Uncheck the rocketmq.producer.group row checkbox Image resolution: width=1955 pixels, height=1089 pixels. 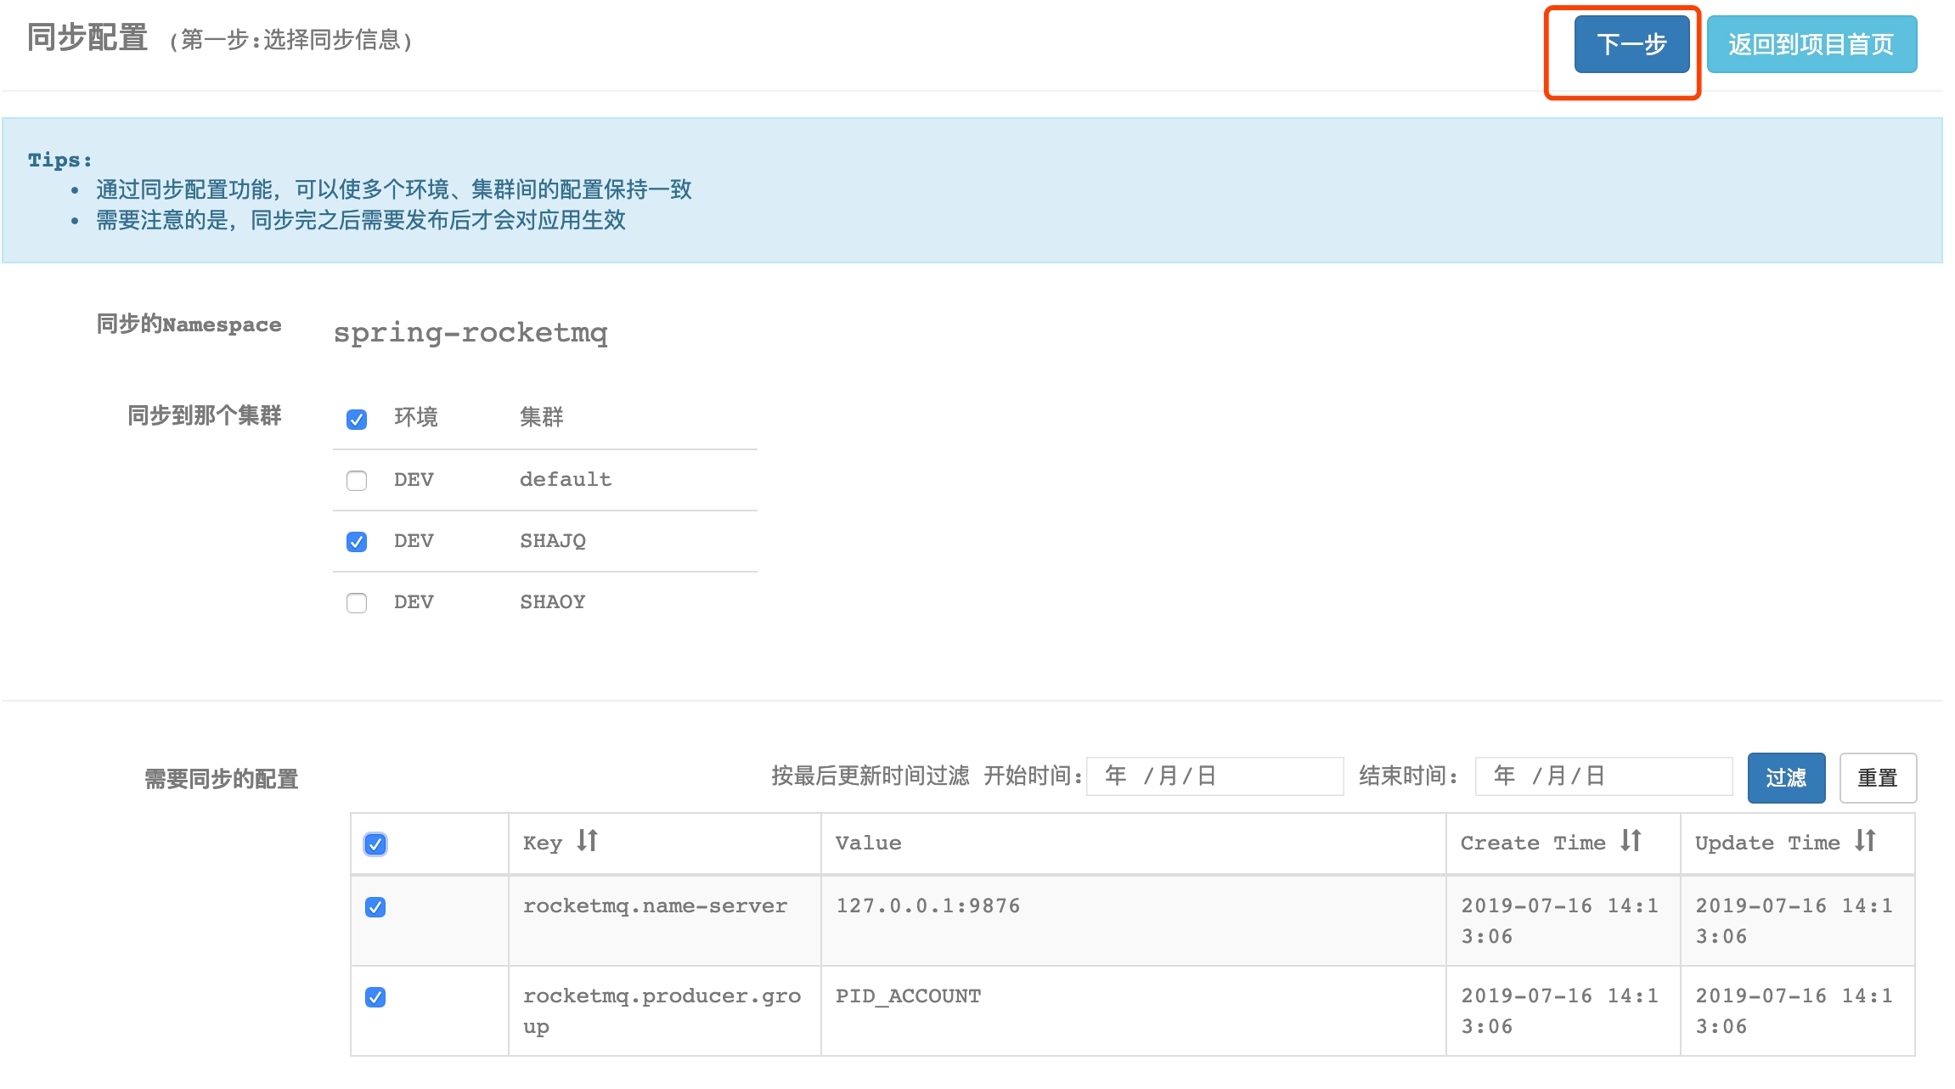tap(375, 997)
